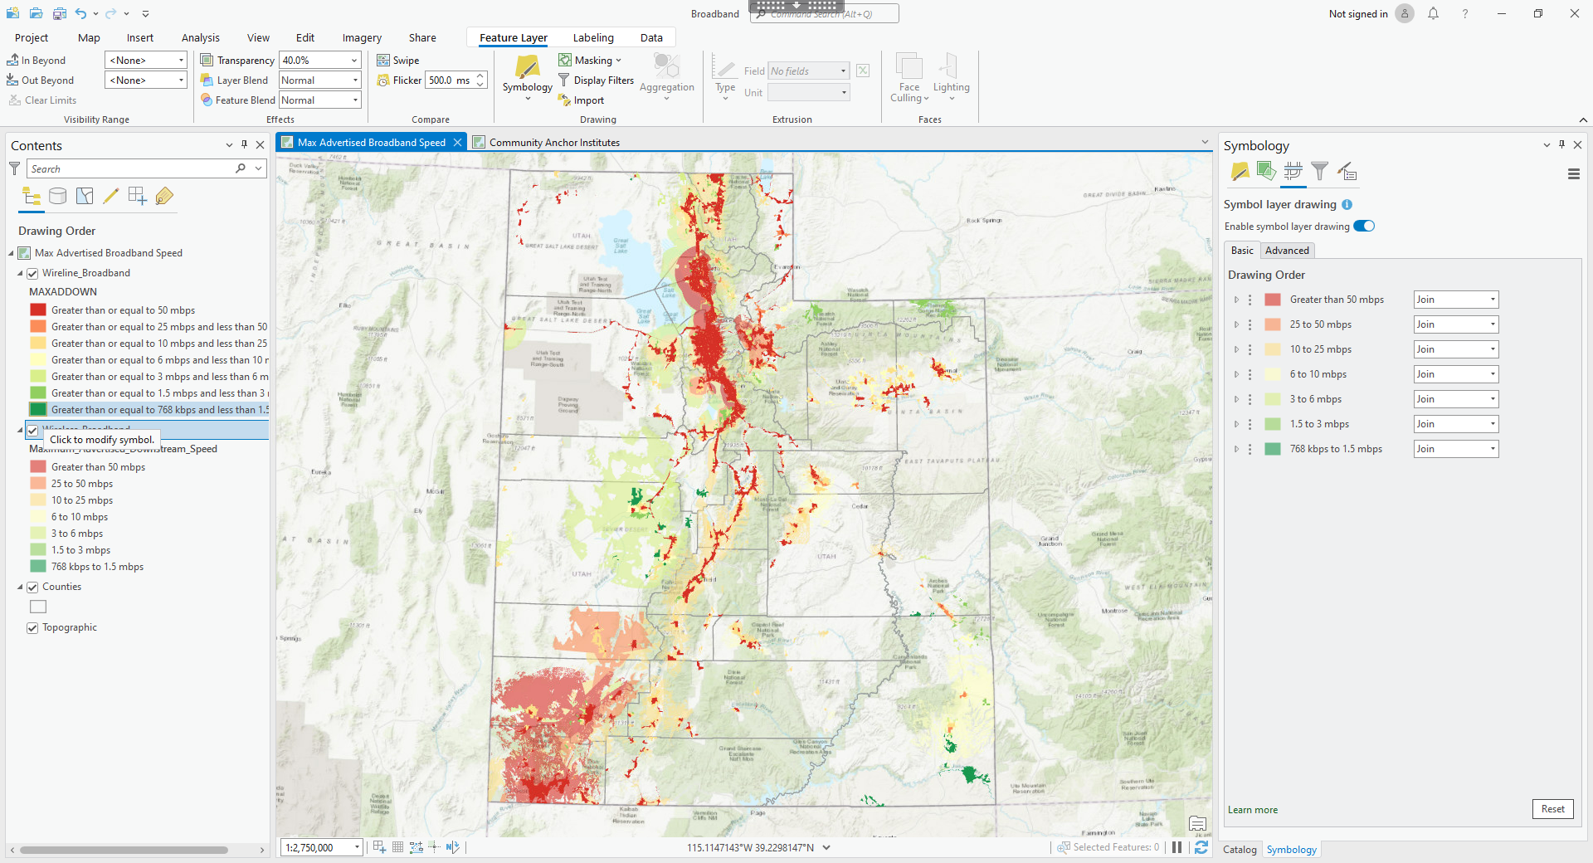
Task: Click the Swipe tool icon
Action: pos(383,61)
